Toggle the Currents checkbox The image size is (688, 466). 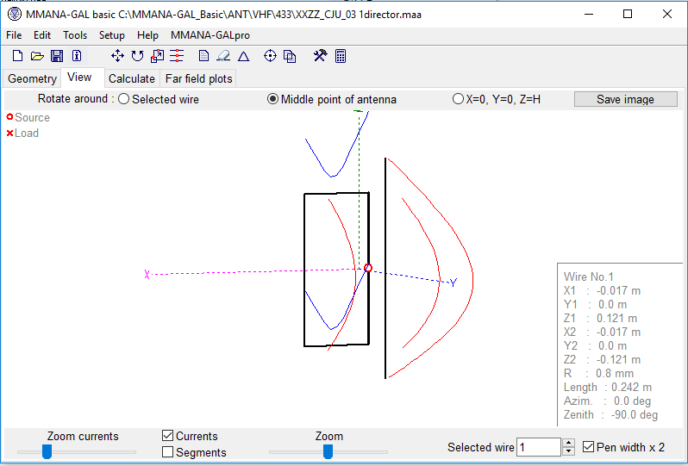click(x=168, y=437)
